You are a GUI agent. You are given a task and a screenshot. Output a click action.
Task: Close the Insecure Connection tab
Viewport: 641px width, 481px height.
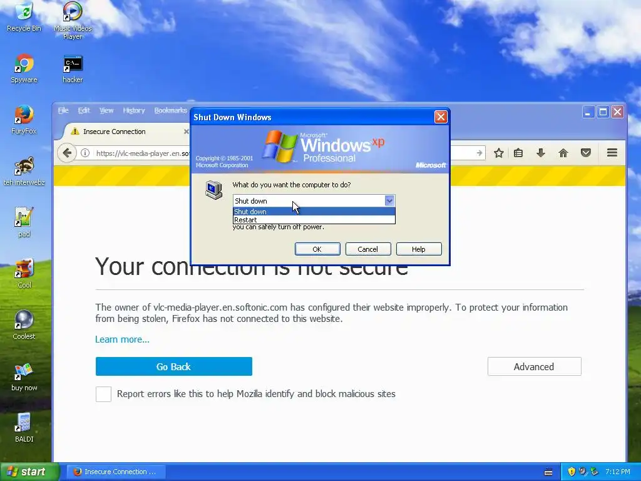(x=186, y=132)
